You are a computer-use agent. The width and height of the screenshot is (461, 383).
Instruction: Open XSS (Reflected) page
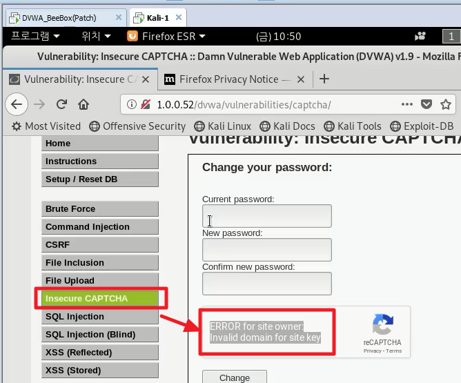click(x=100, y=352)
